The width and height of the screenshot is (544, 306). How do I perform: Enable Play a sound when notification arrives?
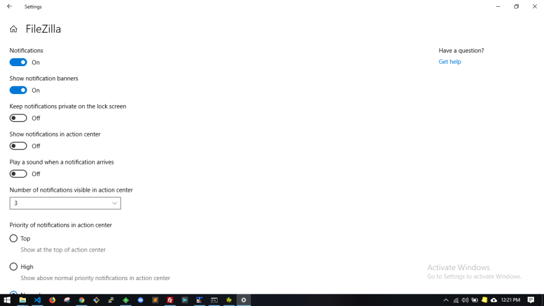(18, 174)
